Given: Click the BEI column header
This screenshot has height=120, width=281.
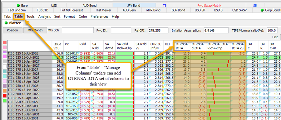Looking at the screenshot, I should 169,46.
